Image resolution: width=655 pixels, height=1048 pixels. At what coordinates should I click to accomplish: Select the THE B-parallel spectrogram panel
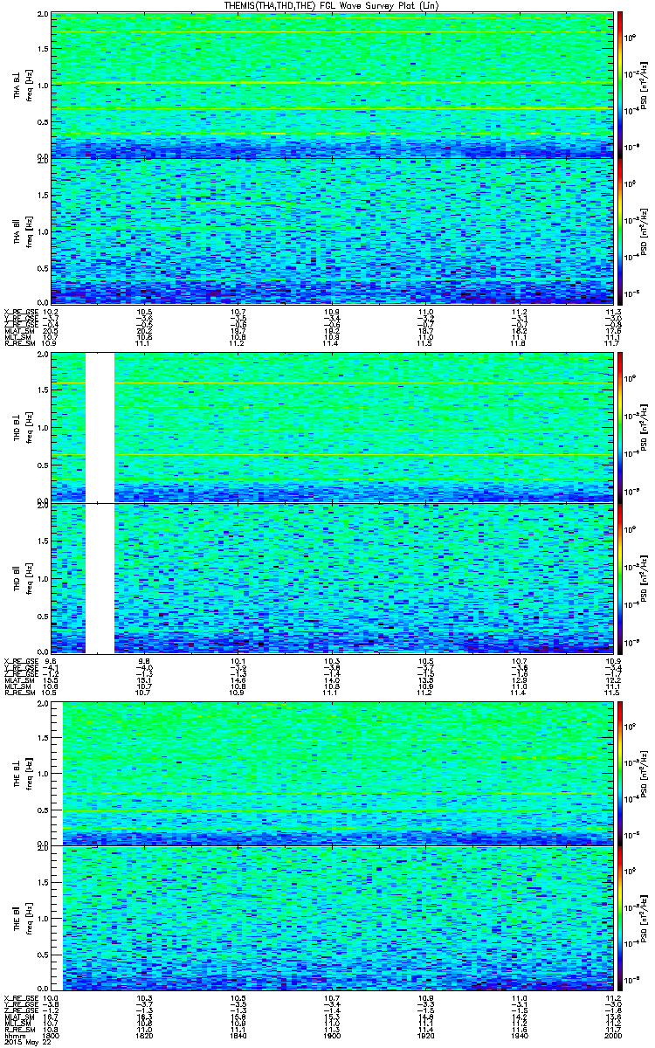[332, 919]
